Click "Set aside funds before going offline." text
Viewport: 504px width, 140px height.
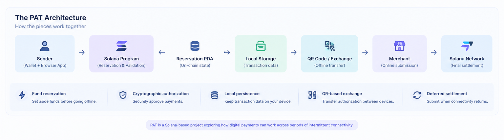[64, 101]
